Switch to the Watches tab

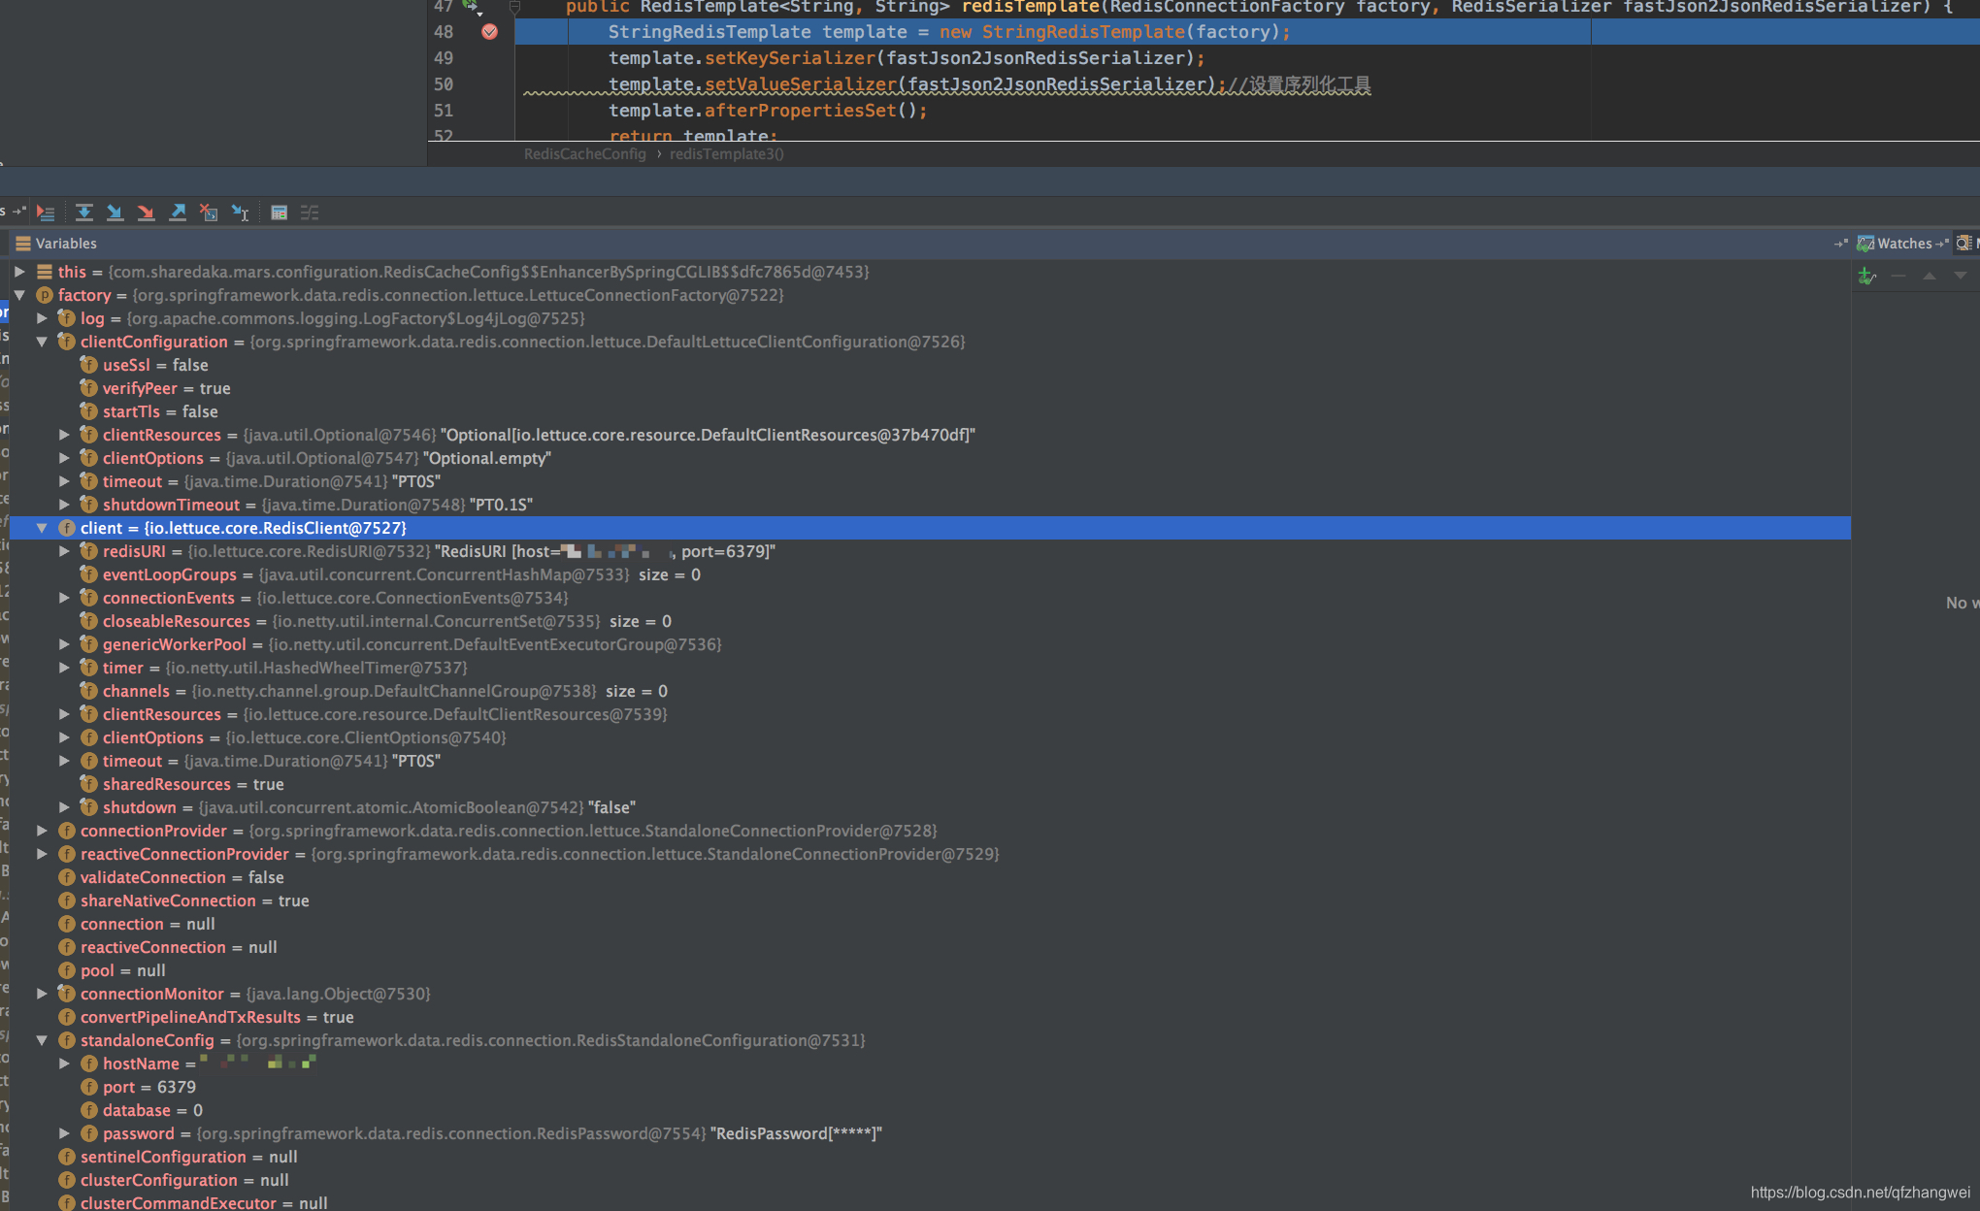pos(1904,244)
